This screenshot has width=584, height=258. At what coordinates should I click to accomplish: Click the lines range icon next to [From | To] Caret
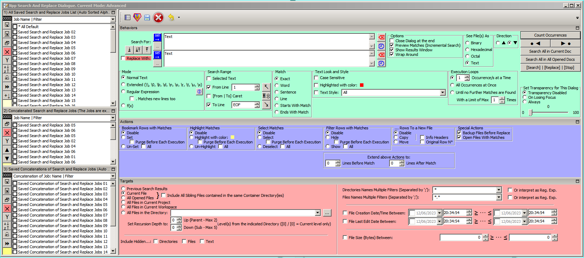[x=266, y=96]
